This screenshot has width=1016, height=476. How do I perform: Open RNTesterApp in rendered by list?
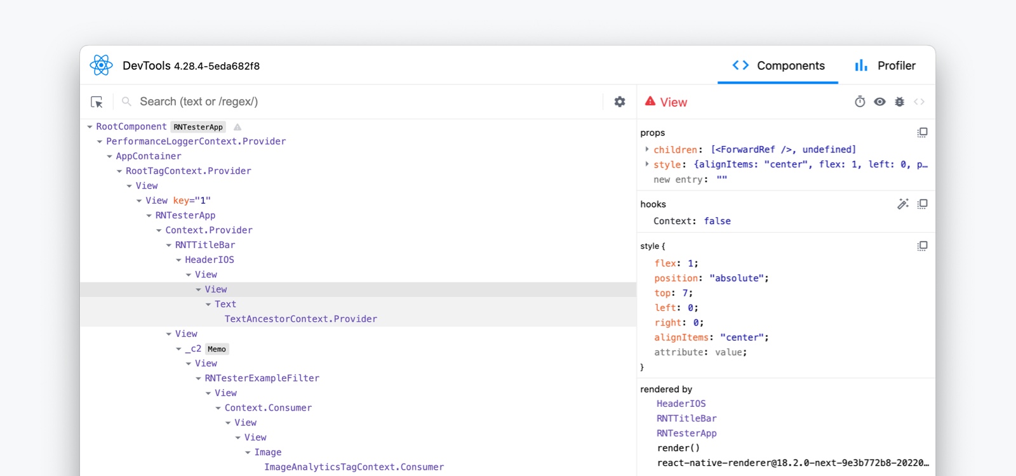coord(686,433)
